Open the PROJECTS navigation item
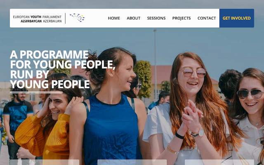The width and height of the screenshot is (264, 165). 181,18
